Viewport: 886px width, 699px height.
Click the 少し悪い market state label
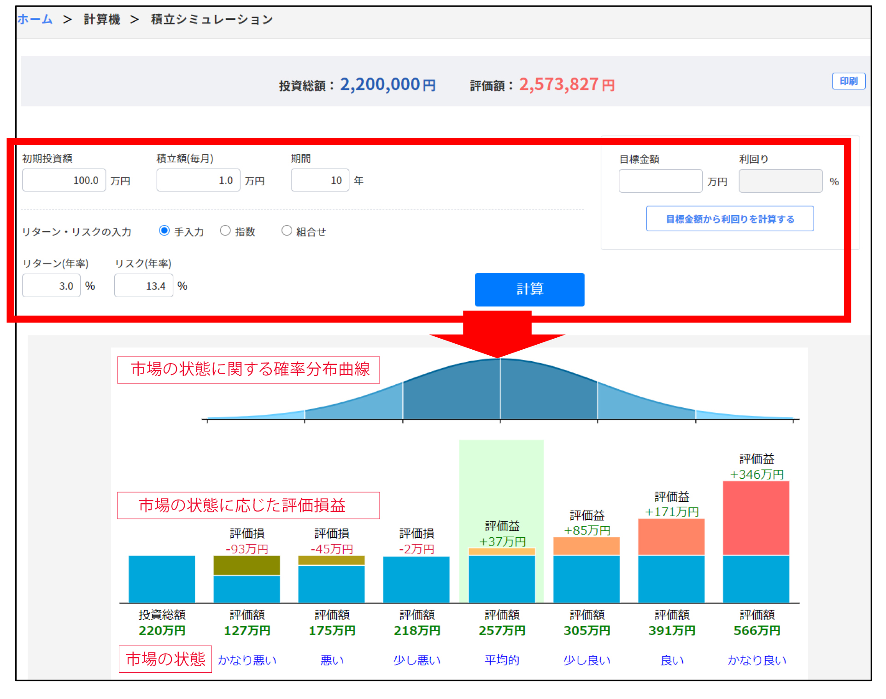point(417,660)
